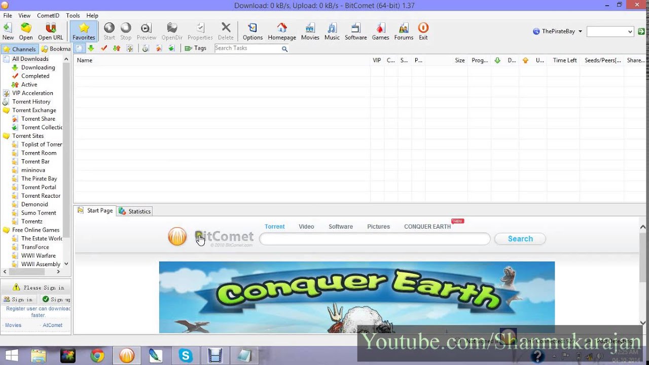Image resolution: width=649 pixels, height=365 pixels.
Task: Open the CometID menu
Action: (48, 16)
